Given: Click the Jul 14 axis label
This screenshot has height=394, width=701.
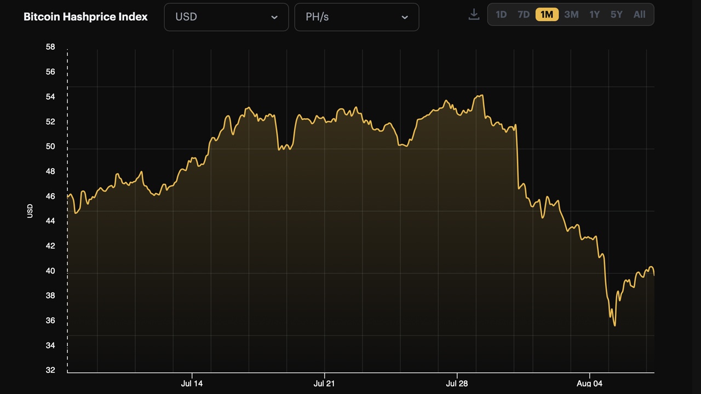Looking at the screenshot, I should pyautogui.click(x=192, y=384).
